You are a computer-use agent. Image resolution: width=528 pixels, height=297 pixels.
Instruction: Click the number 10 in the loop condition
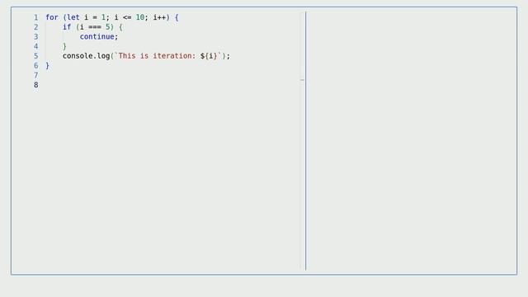pyautogui.click(x=140, y=17)
